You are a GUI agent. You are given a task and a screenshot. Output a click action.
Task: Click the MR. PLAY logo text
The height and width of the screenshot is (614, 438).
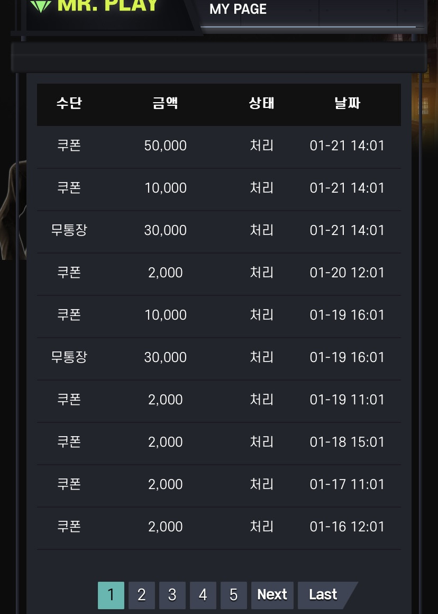(107, 5)
